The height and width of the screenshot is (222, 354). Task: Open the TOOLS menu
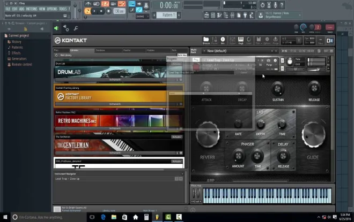[x=63, y=9]
